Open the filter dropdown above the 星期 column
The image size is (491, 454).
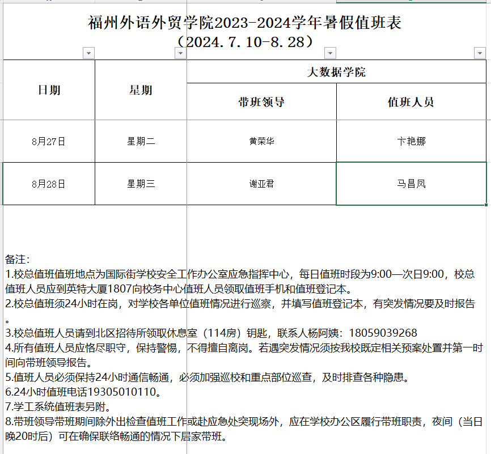pos(180,53)
